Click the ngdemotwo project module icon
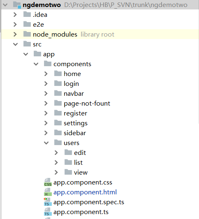 [17, 5]
